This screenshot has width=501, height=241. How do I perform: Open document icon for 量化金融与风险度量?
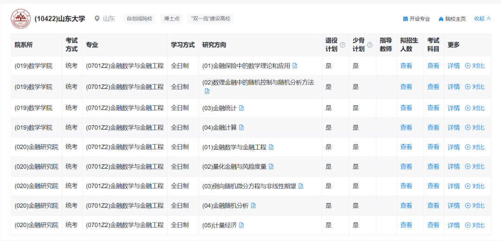coord(271,167)
